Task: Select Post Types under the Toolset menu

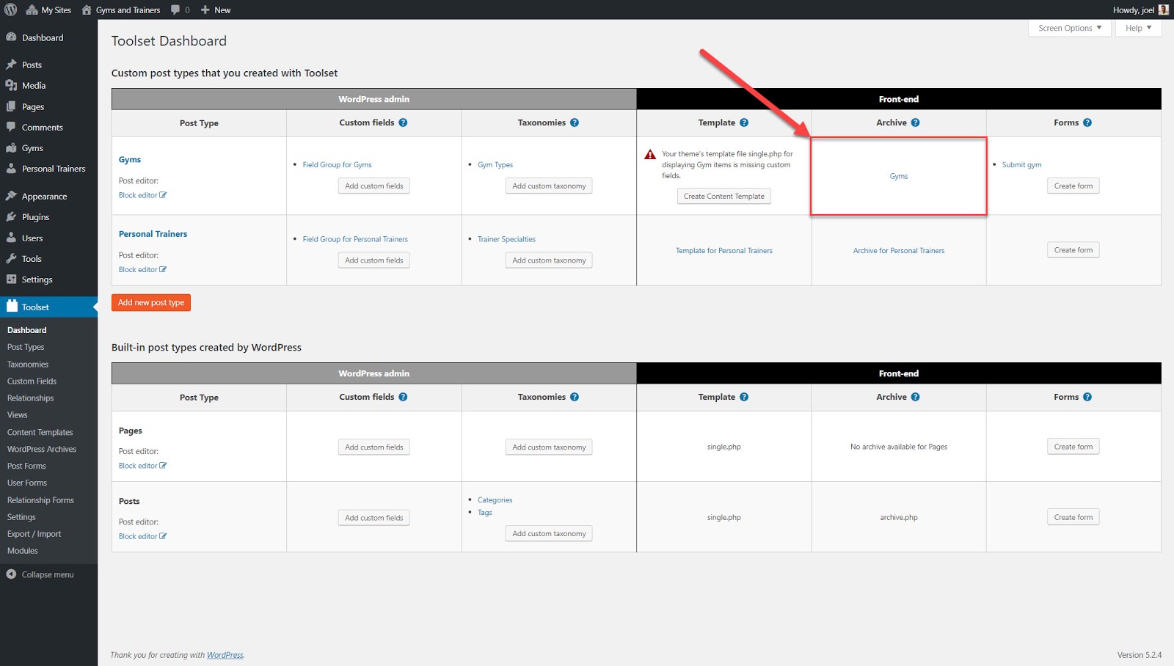Action: coord(25,347)
